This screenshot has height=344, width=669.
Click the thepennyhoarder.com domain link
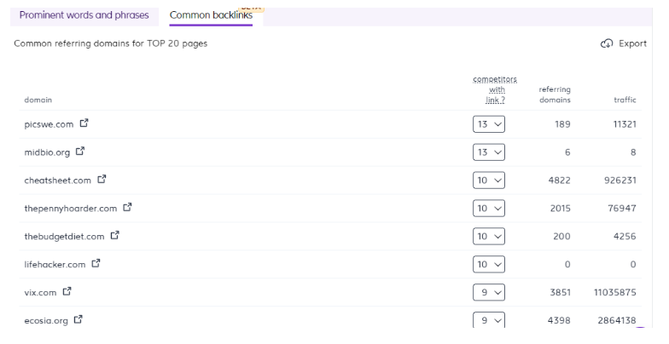[72, 209]
